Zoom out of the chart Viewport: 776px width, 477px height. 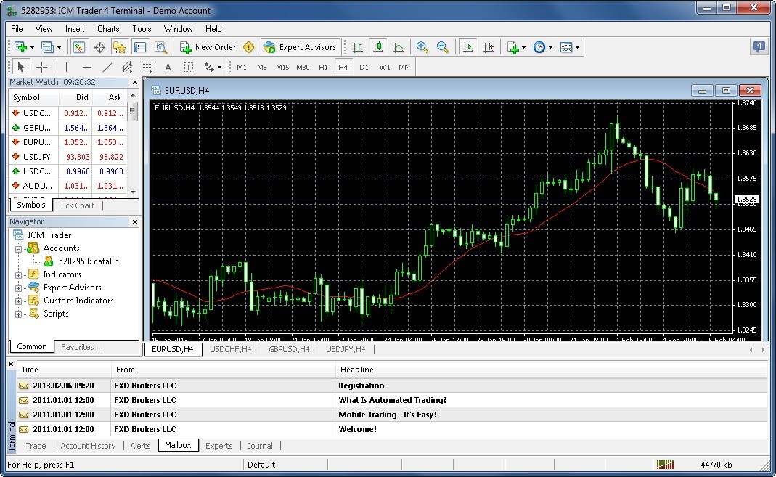tap(442, 47)
